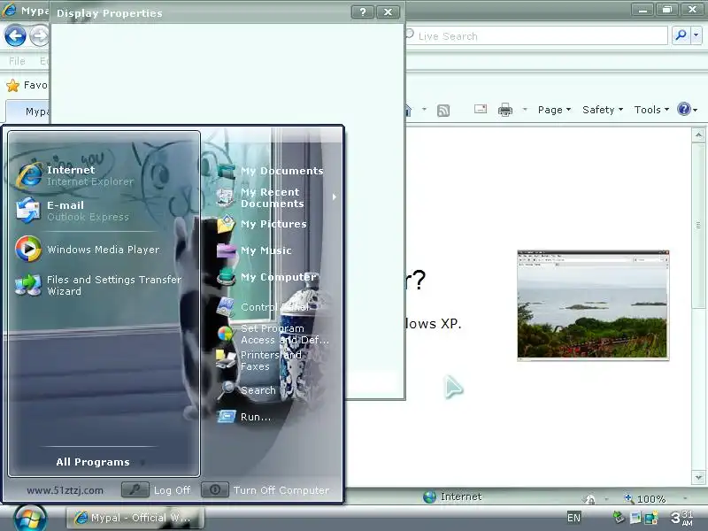Image resolution: width=708 pixels, height=531 pixels.
Task: Open the Safety menu
Action: coord(603,110)
